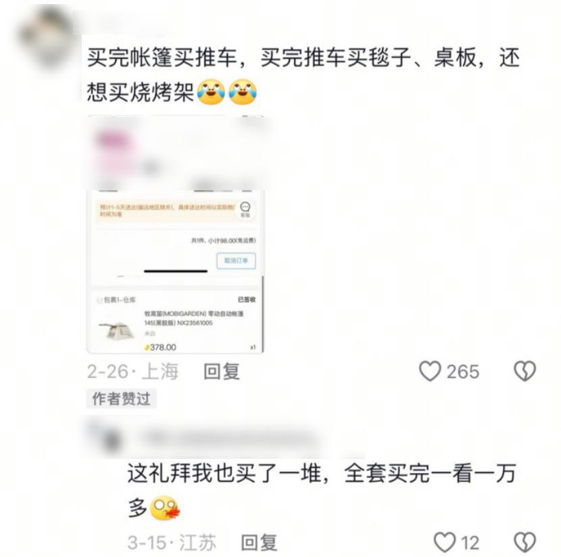The image size is (561, 557).
Task: Tap the 作者赞过 tag
Action: (121, 399)
